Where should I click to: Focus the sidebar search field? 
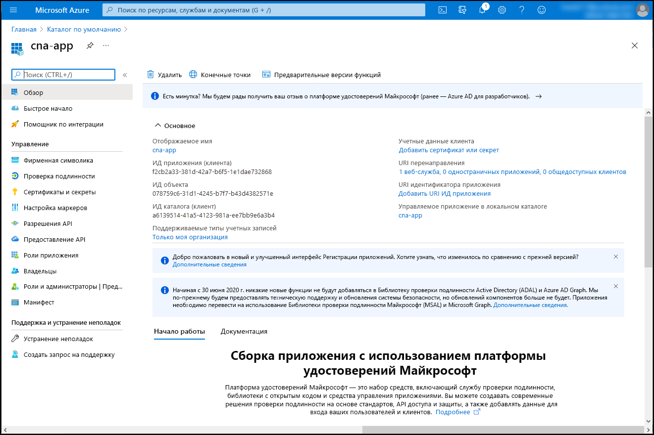[x=63, y=75]
